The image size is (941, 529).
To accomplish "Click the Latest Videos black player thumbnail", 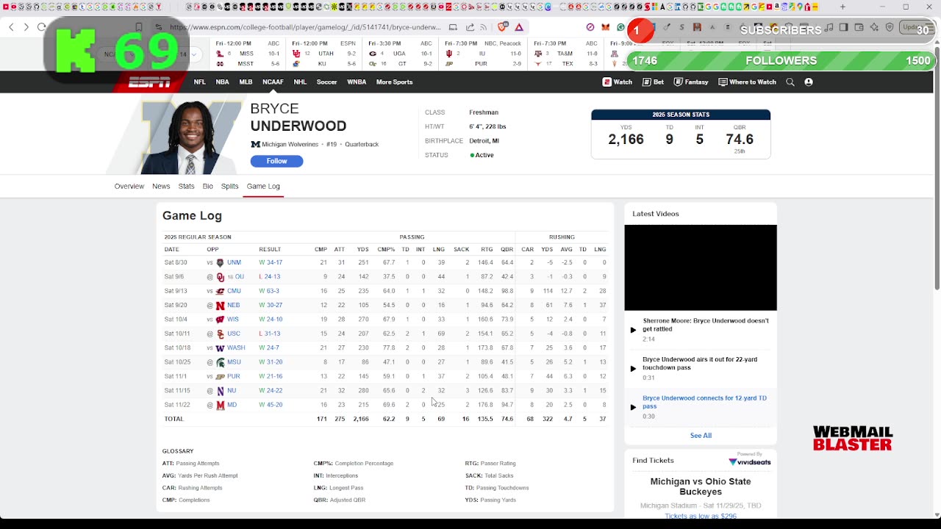I will (701, 267).
